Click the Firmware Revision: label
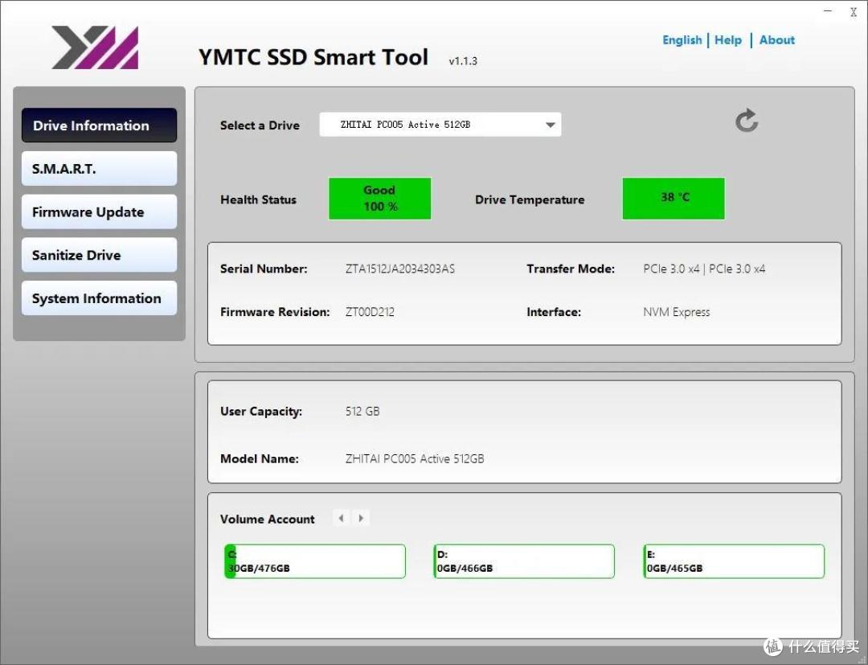 [275, 312]
